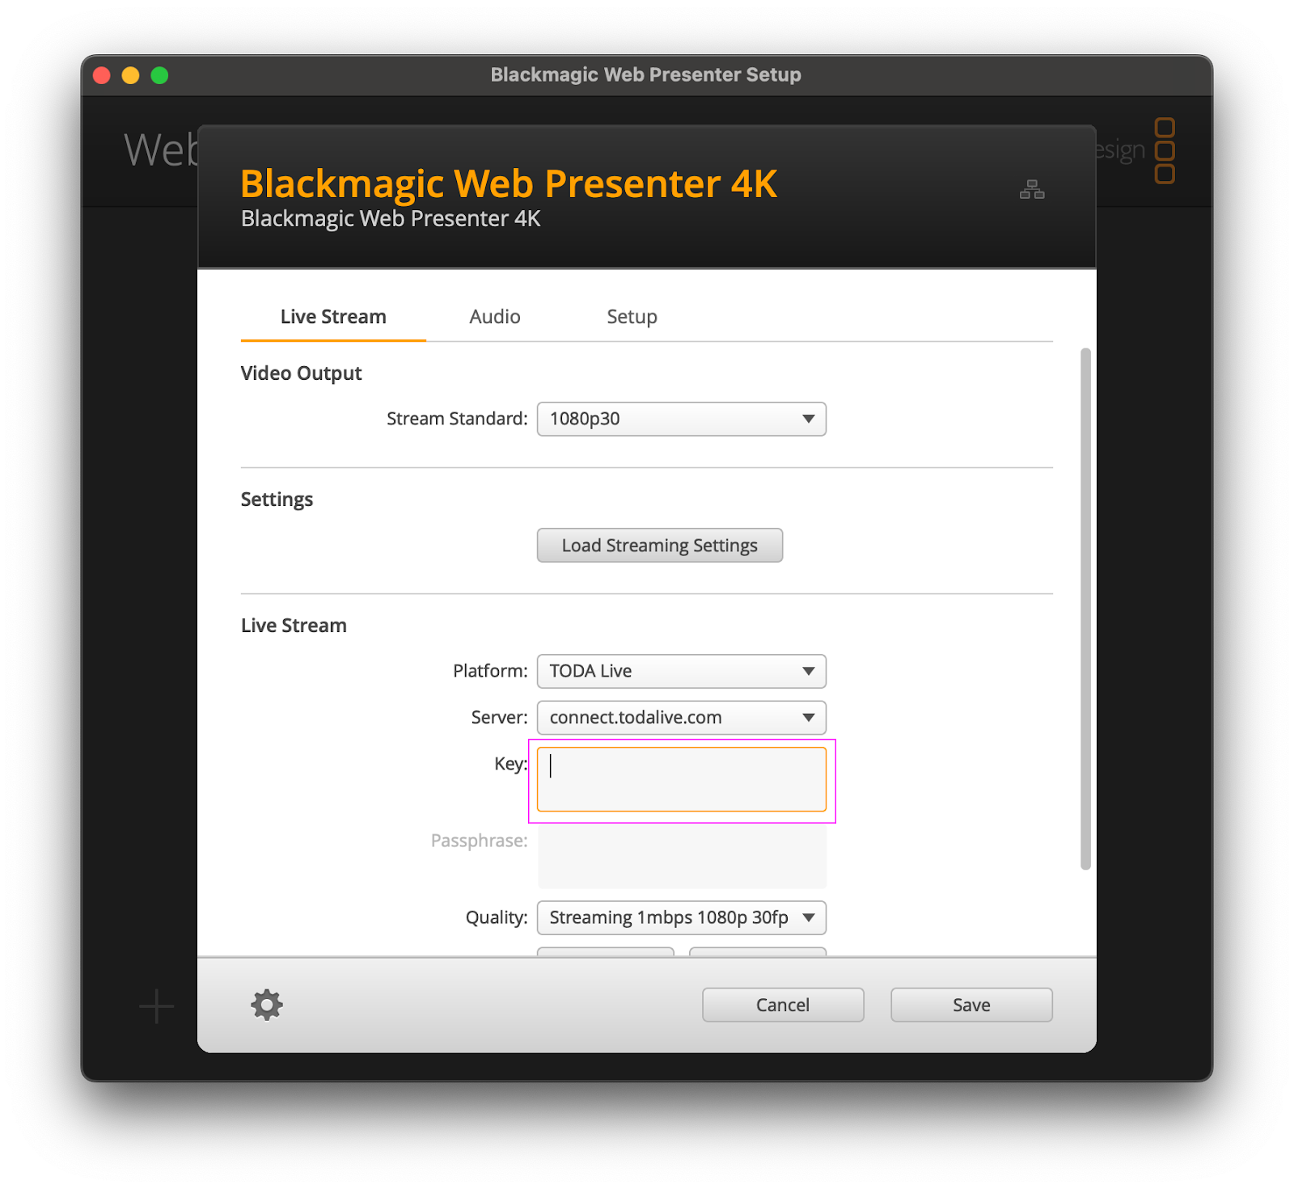The width and height of the screenshot is (1294, 1189).
Task: Click the disabled Passphrase field
Action: click(x=682, y=856)
